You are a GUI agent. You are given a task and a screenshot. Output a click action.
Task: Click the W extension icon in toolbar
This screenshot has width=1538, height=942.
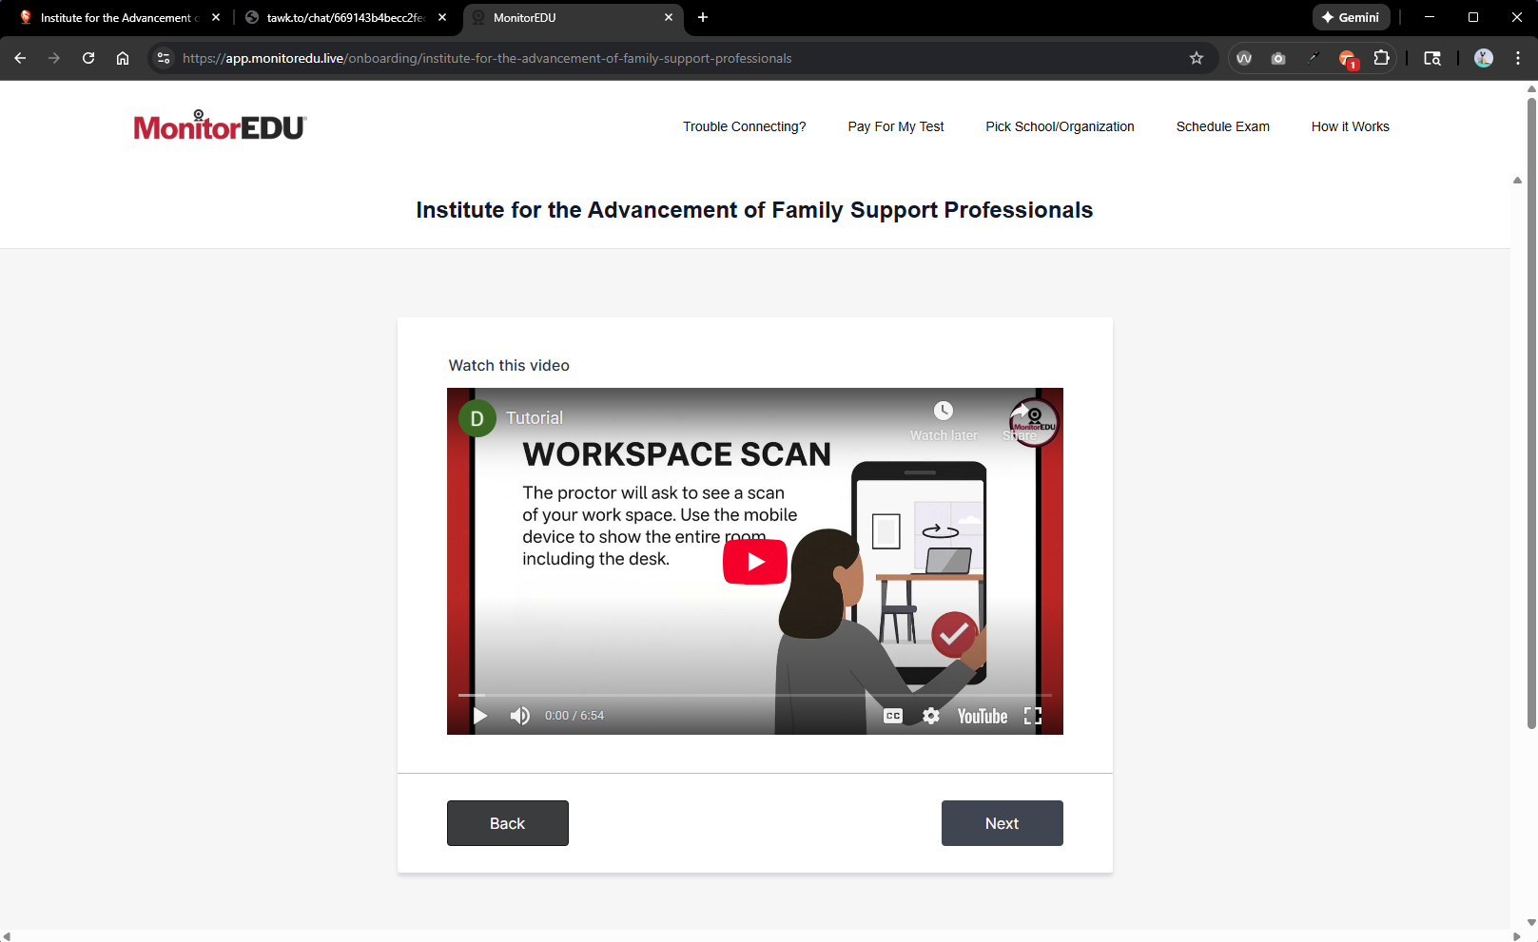point(1244,58)
